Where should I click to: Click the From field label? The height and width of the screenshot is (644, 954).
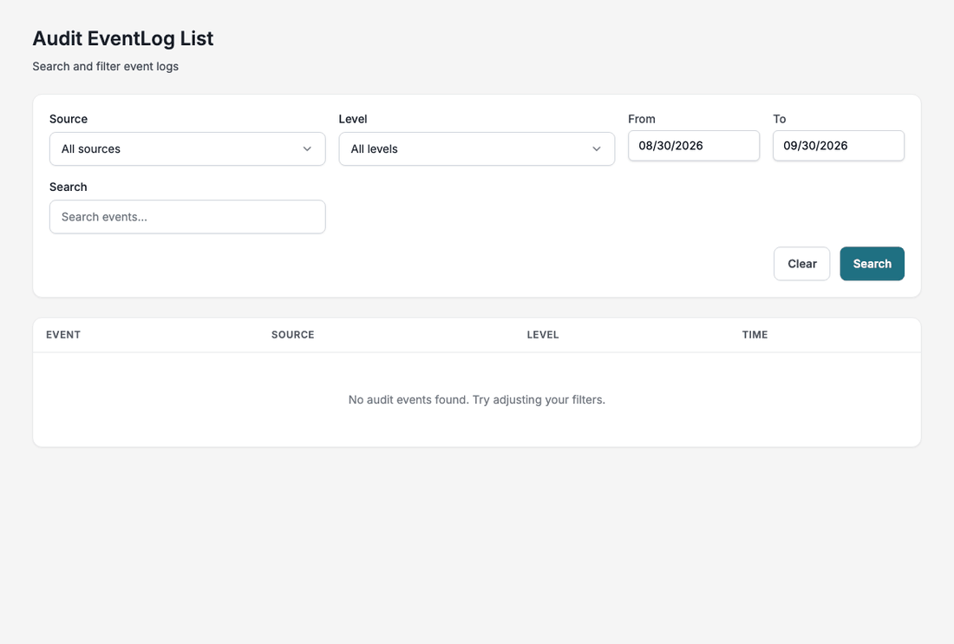click(642, 119)
